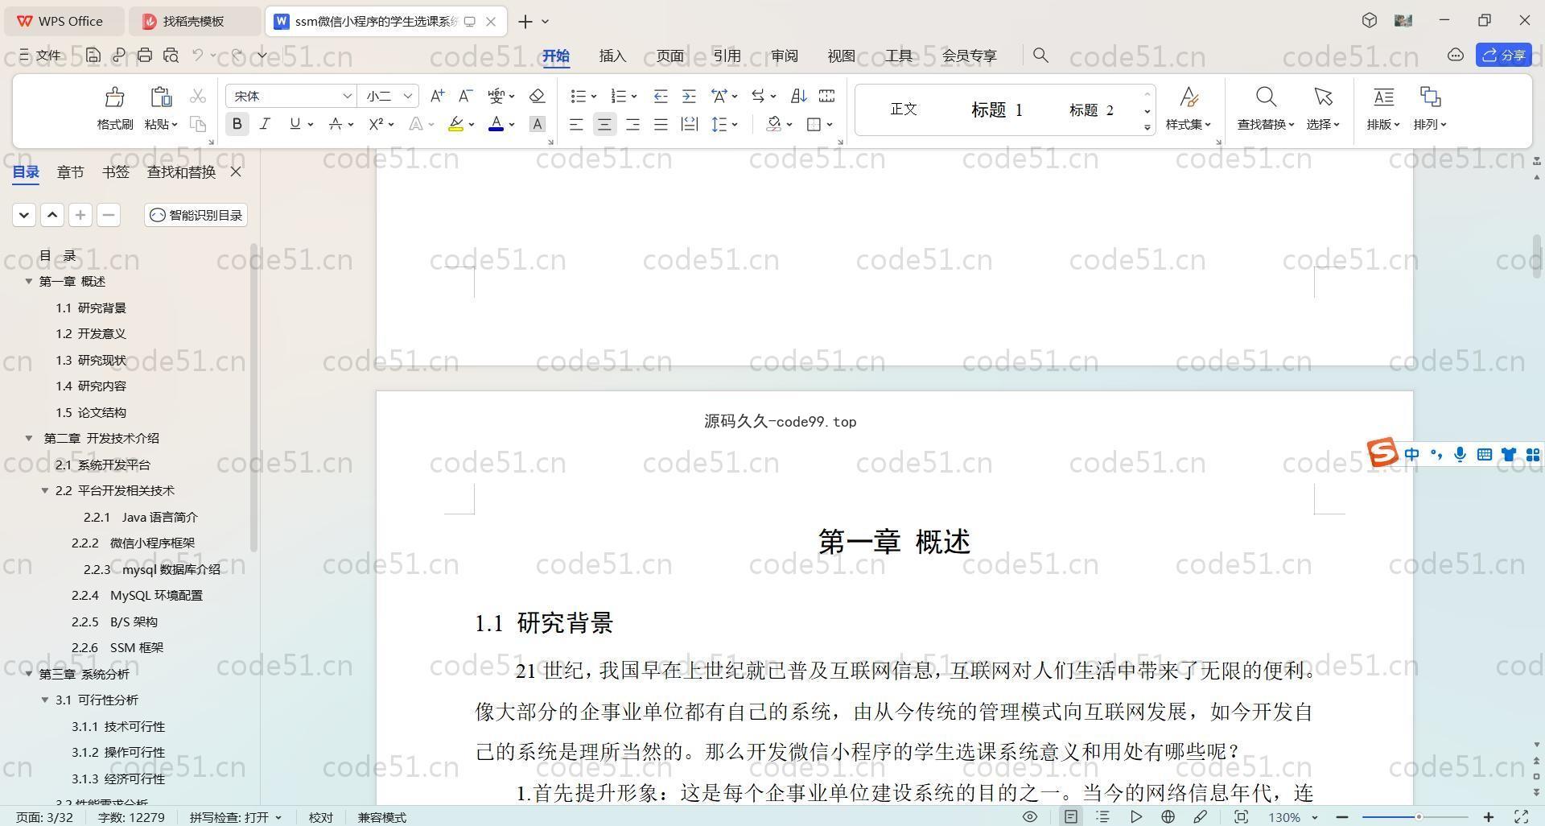Set paragraph to justified alignment
1545x826 pixels.
point(661,124)
